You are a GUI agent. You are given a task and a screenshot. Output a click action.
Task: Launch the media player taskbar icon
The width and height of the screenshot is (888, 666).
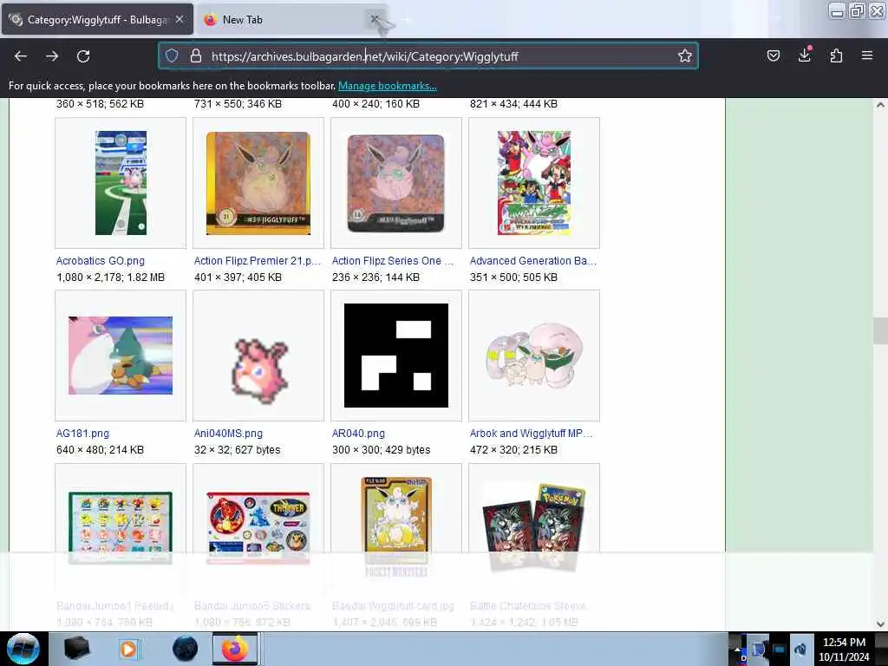tap(129, 649)
